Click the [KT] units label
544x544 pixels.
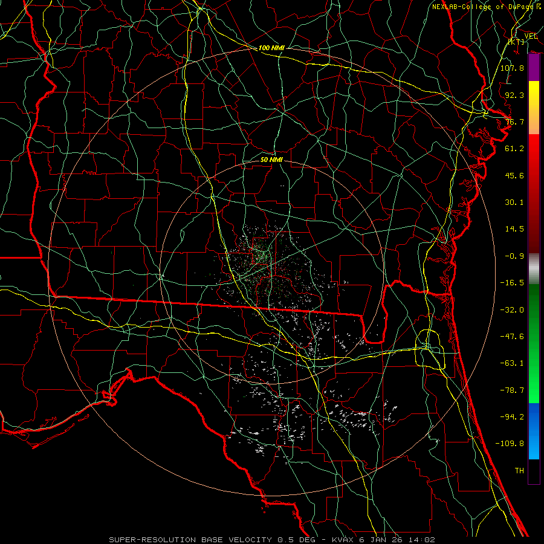point(516,42)
